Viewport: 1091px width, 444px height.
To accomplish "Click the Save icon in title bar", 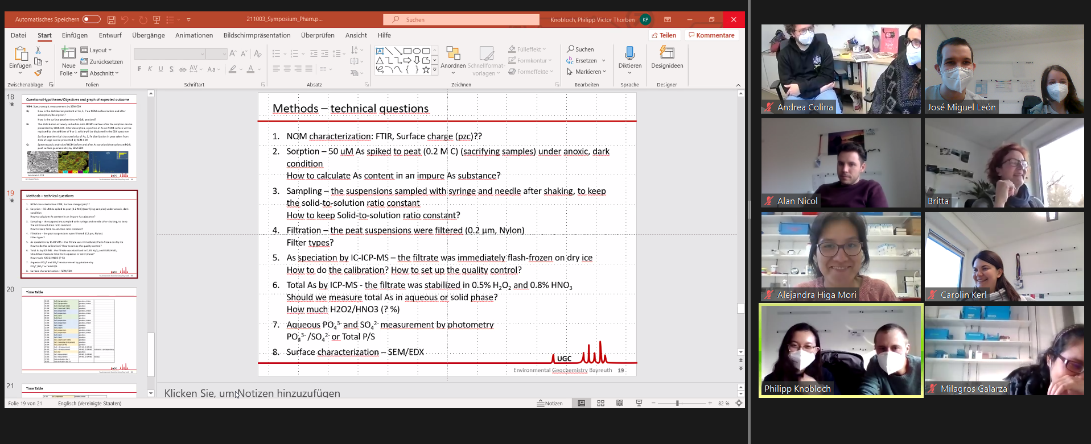I will coord(112,20).
